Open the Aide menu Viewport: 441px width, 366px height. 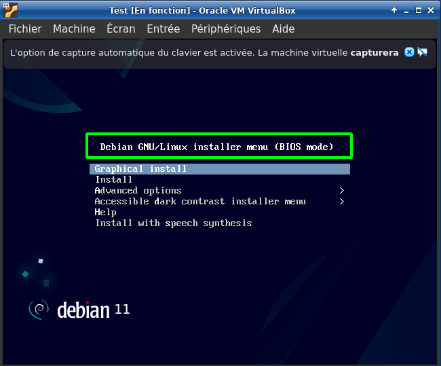pyautogui.click(x=283, y=29)
